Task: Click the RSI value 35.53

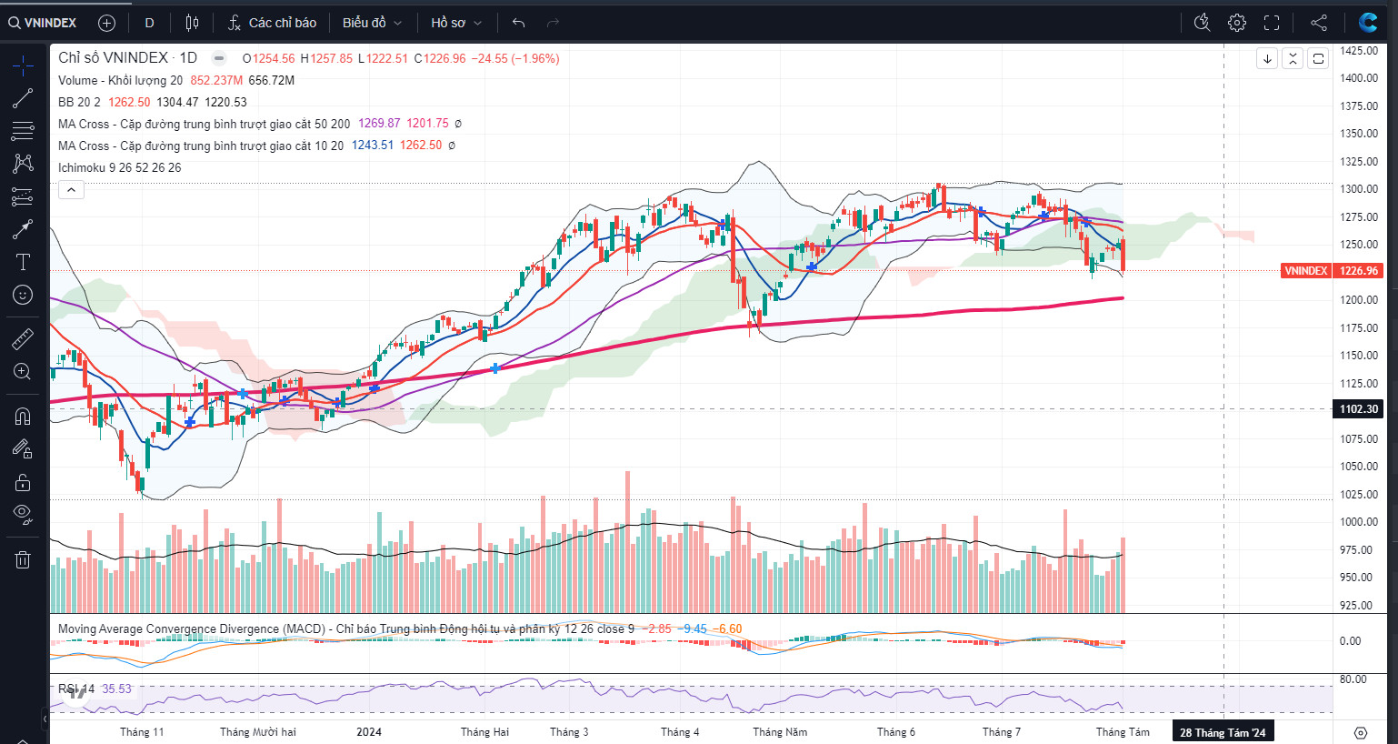Action: (x=116, y=689)
